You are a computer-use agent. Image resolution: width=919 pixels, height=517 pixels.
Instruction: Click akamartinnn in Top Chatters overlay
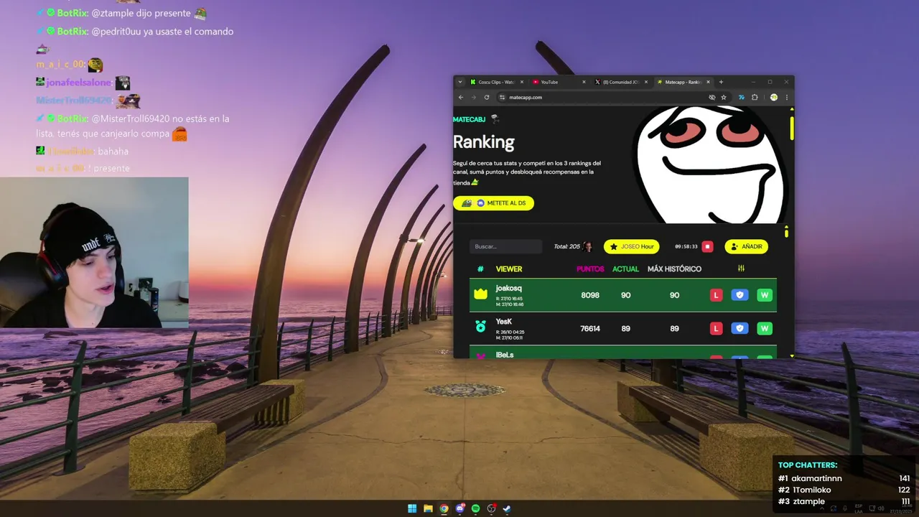click(816, 478)
